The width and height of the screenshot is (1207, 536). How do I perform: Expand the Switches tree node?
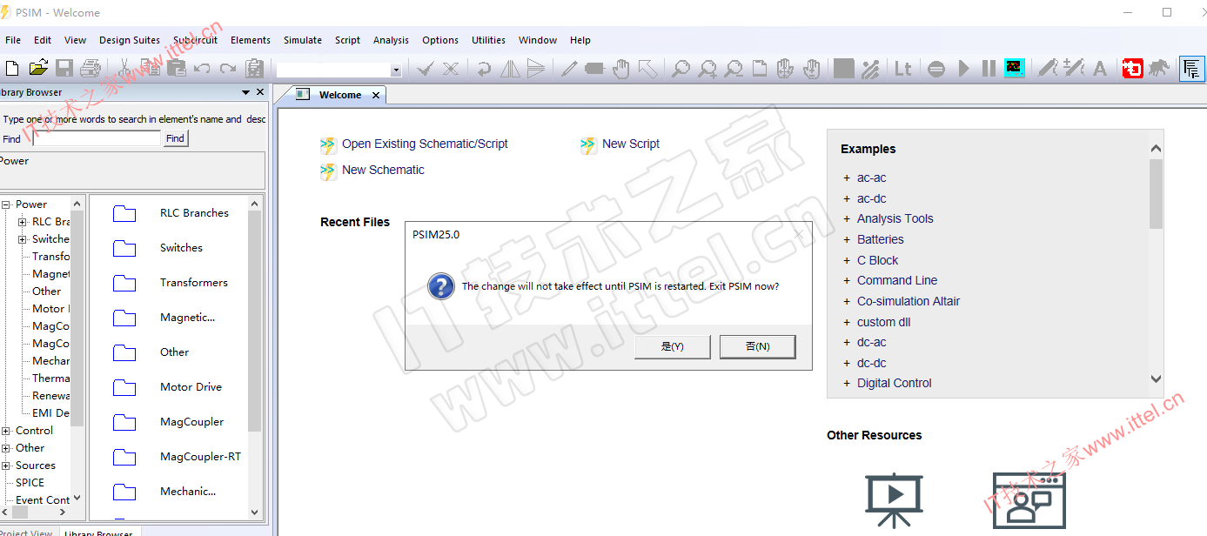[23, 239]
